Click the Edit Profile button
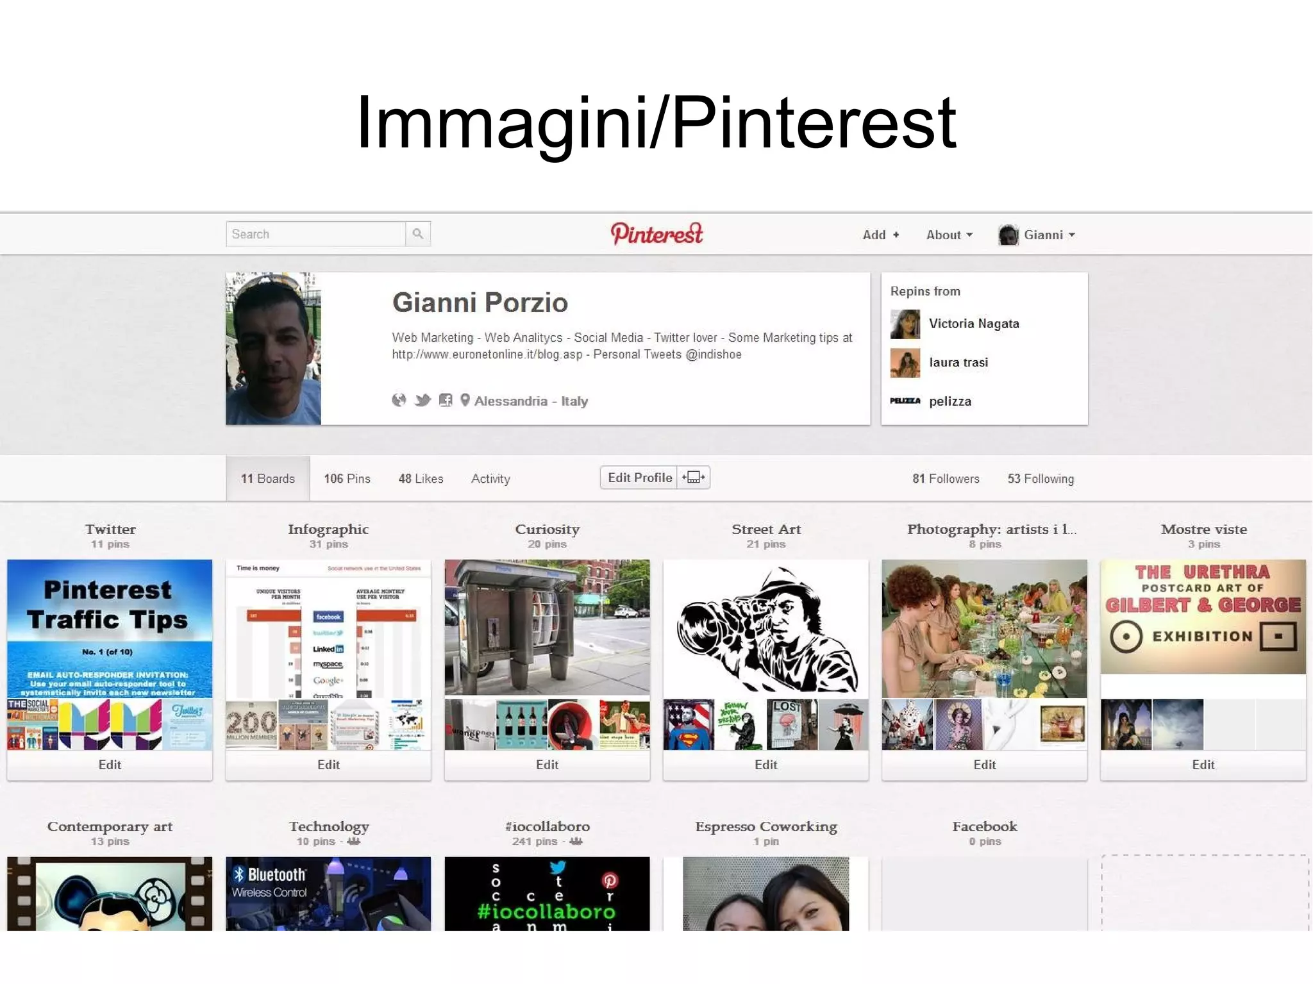This screenshot has height=984, width=1313. tap(640, 478)
